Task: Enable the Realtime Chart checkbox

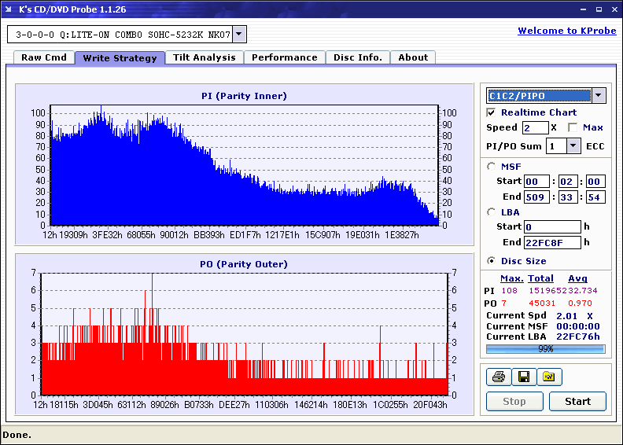Action: pyautogui.click(x=491, y=112)
